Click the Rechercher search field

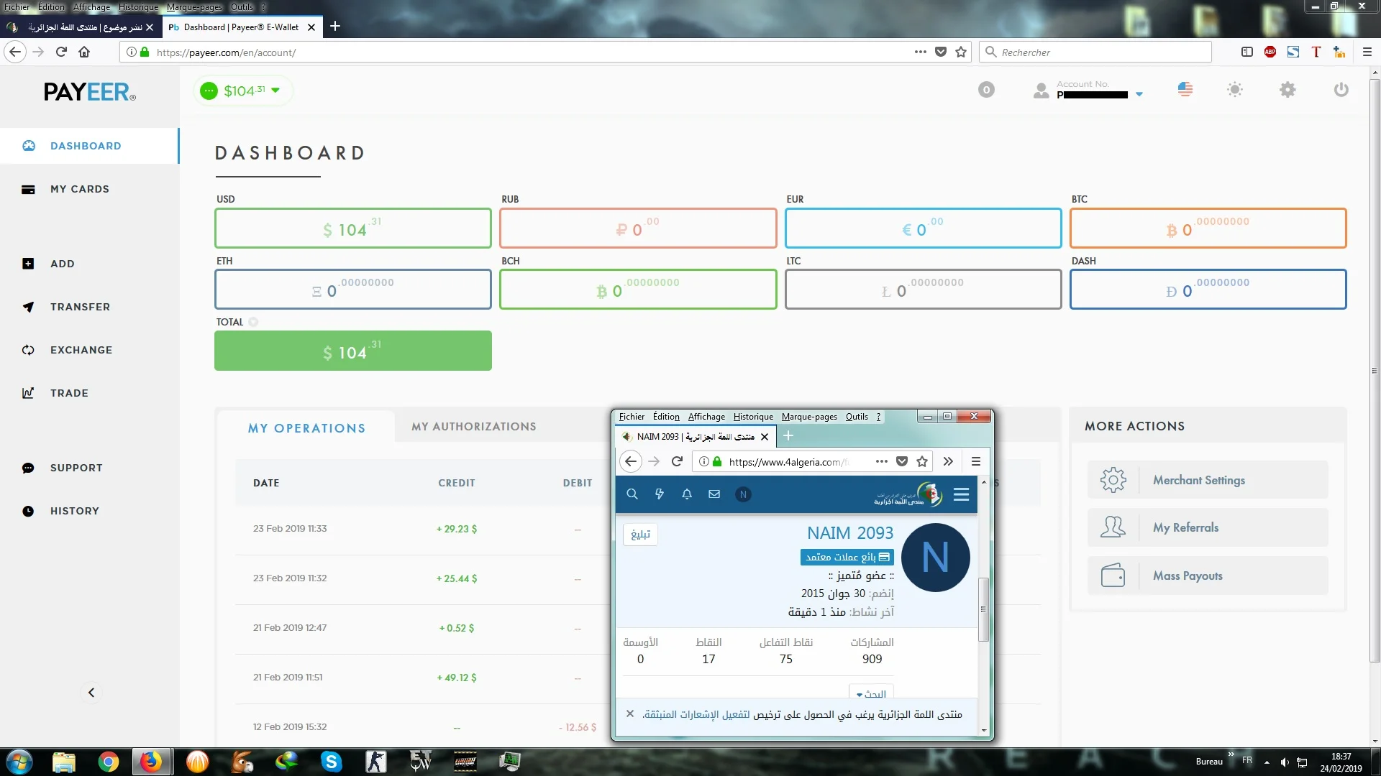(x=1097, y=52)
